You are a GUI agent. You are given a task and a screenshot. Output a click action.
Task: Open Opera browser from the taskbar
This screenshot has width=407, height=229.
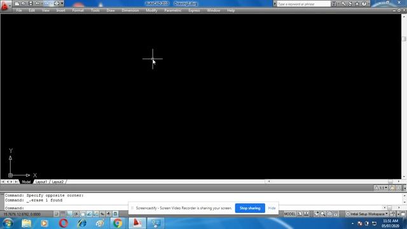click(x=64, y=223)
